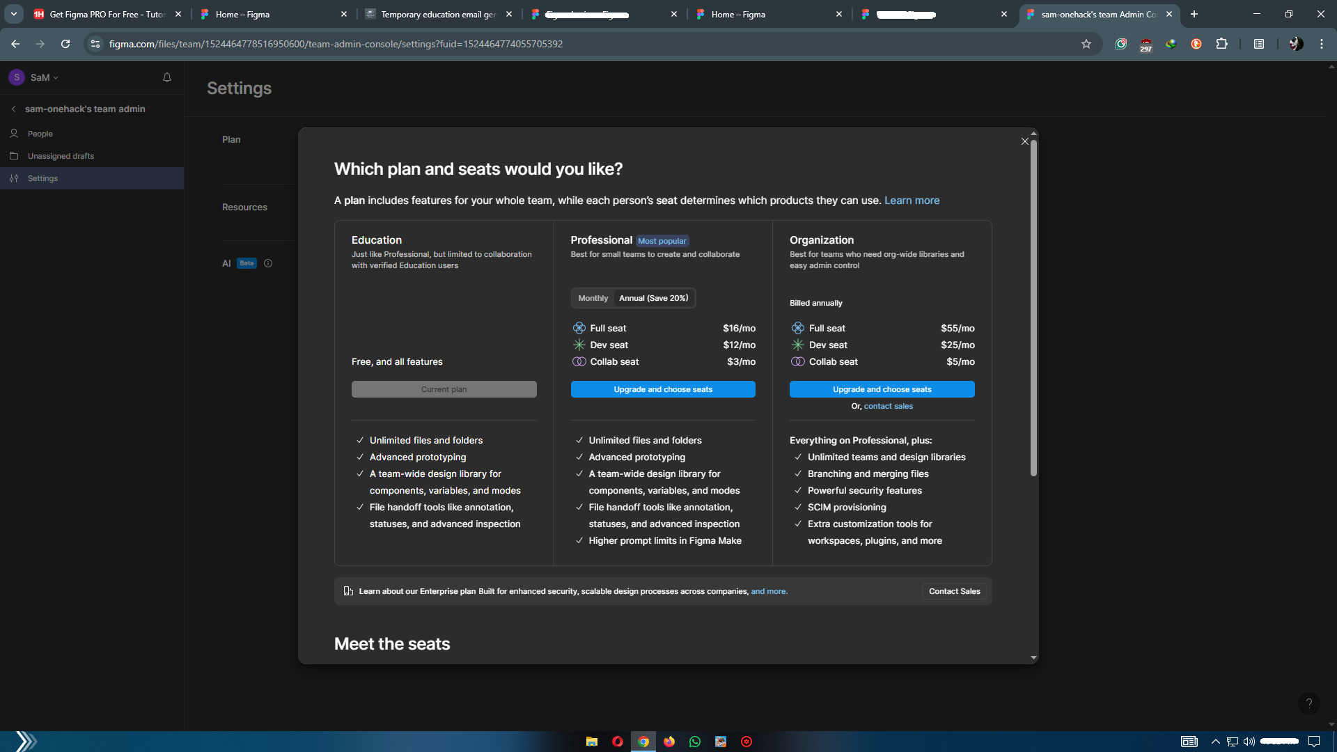The width and height of the screenshot is (1337, 752).
Task: Click the Current plan button
Action: tap(444, 389)
